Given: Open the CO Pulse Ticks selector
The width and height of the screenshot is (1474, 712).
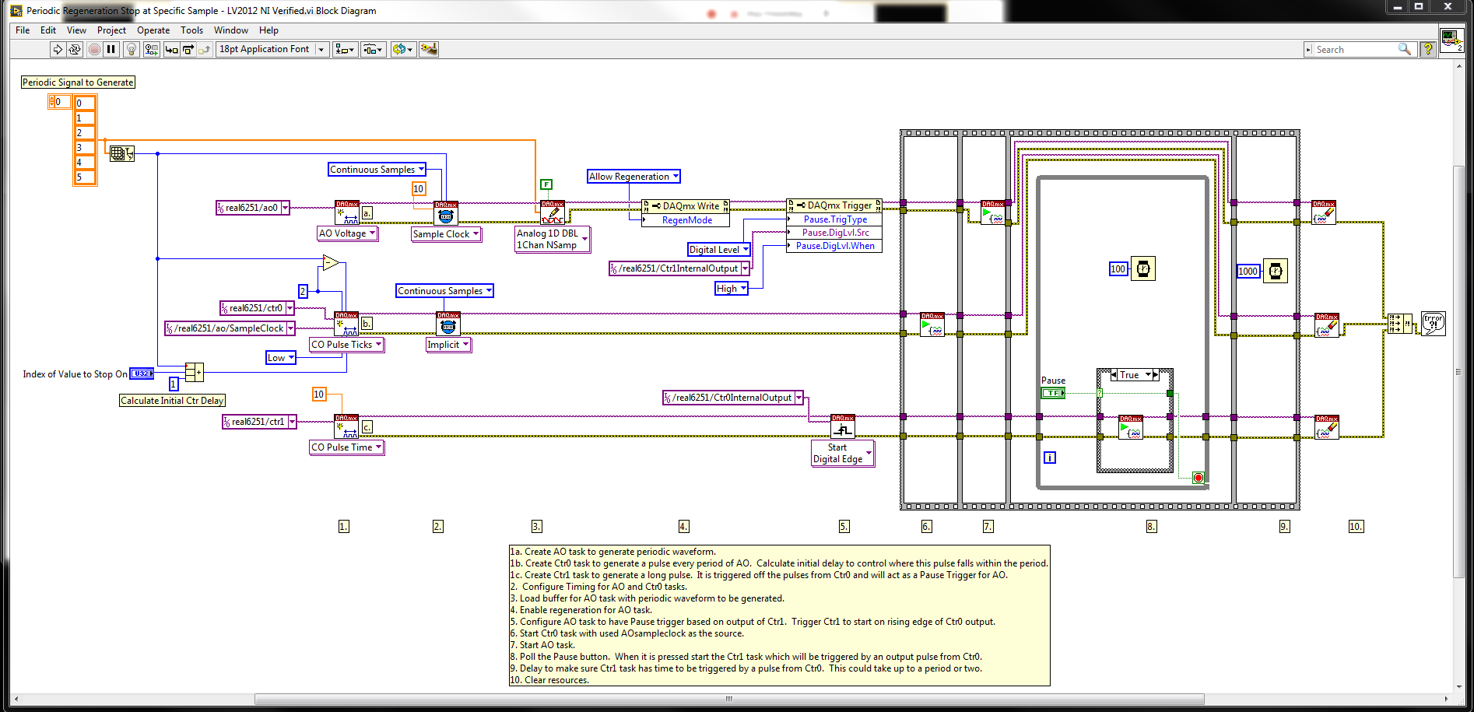Looking at the screenshot, I should 346,345.
